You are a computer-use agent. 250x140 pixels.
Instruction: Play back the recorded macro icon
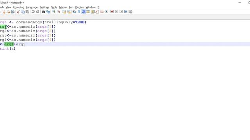coord(121,12)
